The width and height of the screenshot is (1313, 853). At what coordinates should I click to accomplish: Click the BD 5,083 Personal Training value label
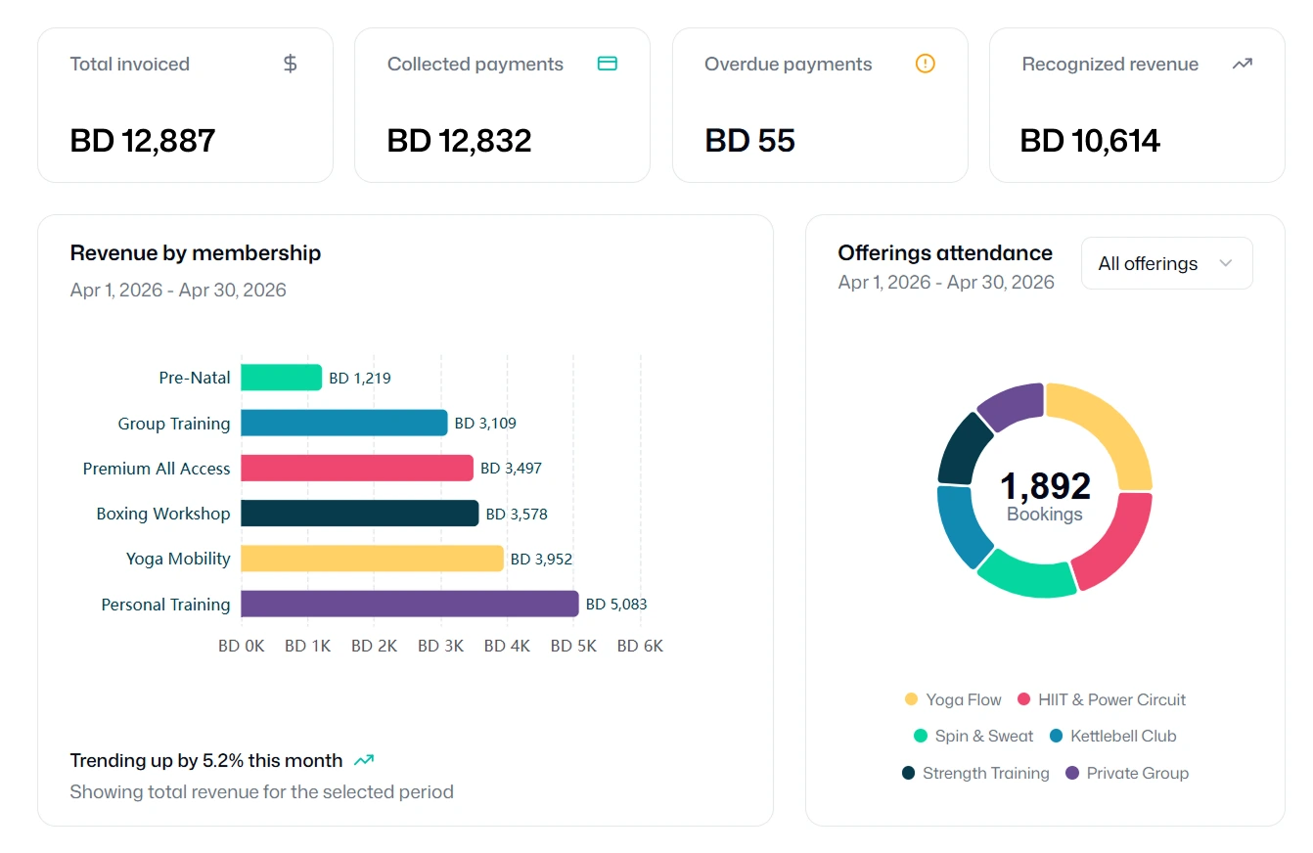616,605
